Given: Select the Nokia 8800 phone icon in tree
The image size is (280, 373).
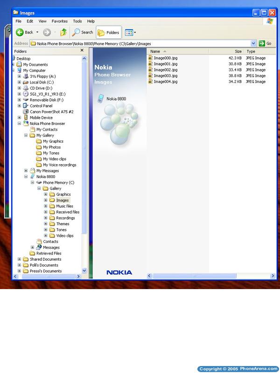Looking at the screenshot, I should coord(32,177).
